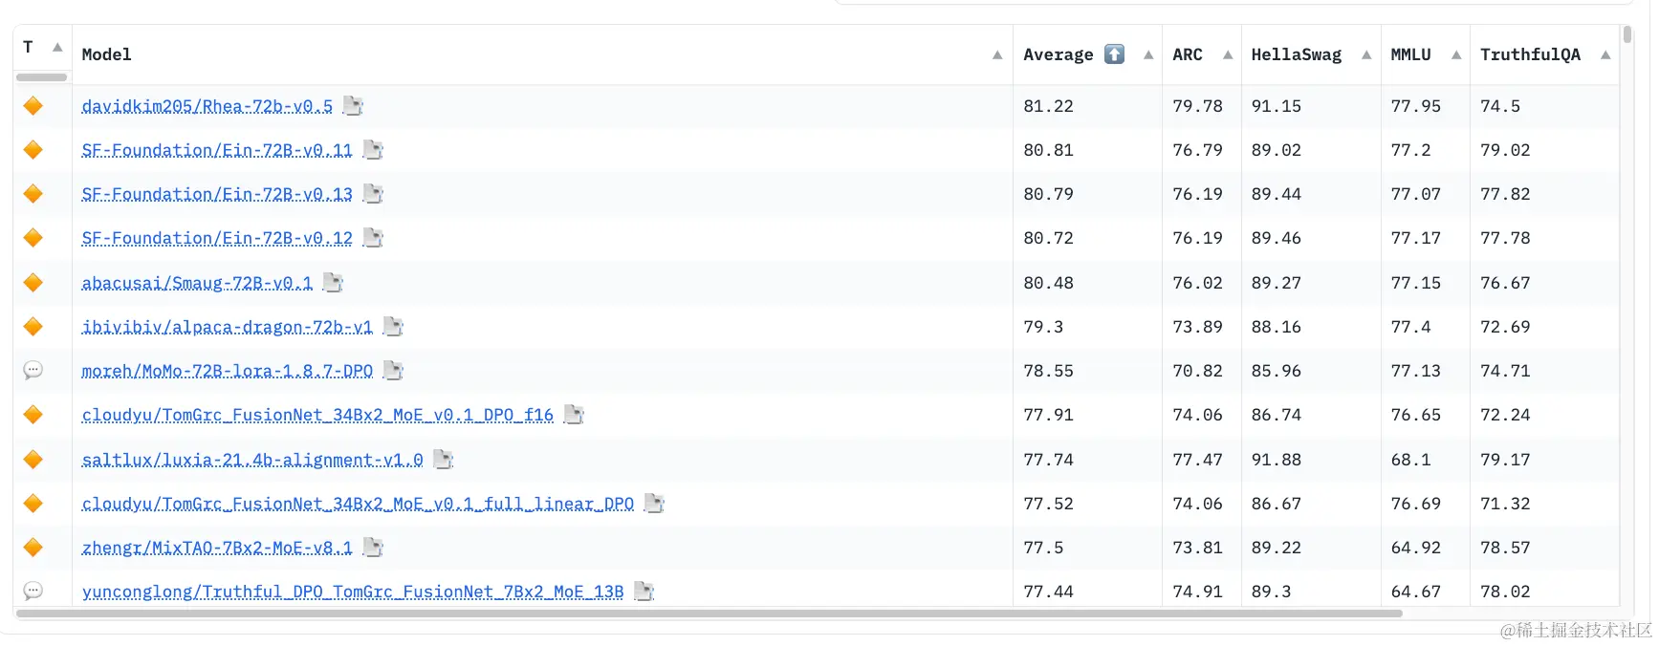Open SF-Foundation/Ein-72B-v0.11 model link
Image resolution: width=1659 pixels, height=646 pixels.
[x=217, y=150]
